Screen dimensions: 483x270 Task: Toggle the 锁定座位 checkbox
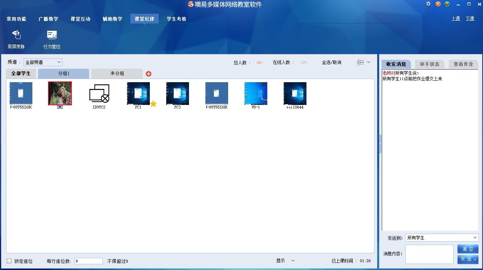(9, 261)
